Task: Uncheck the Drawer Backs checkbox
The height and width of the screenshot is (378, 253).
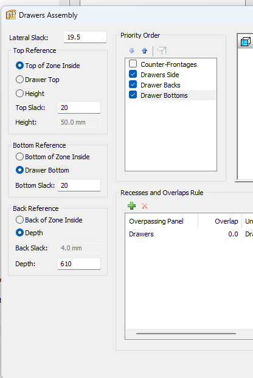Action: click(x=133, y=84)
